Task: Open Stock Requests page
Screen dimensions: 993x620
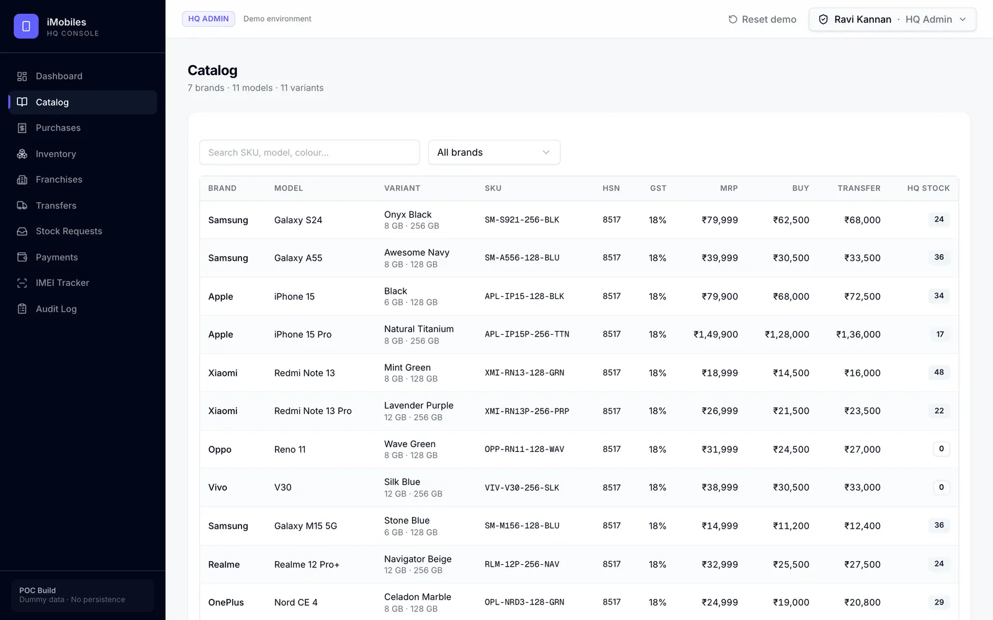Action: (83, 231)
